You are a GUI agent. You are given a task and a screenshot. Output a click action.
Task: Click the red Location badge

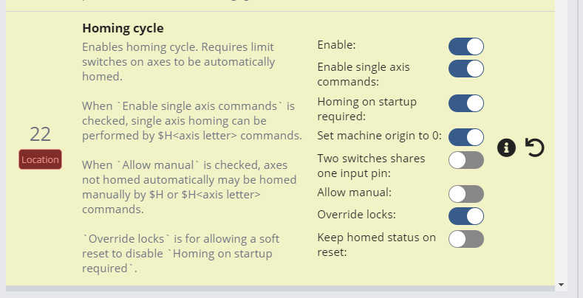(40, 159)
